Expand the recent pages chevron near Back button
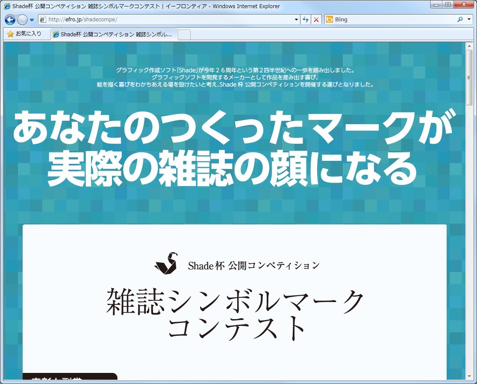 [31, 19]
